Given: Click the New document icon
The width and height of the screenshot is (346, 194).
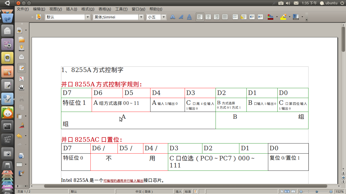Looking at the screenshot, I should pos(20,30).
